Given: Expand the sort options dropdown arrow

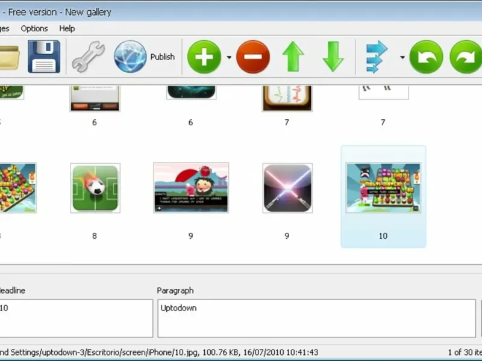Looking at the screenshot, I should pos(402,57).
